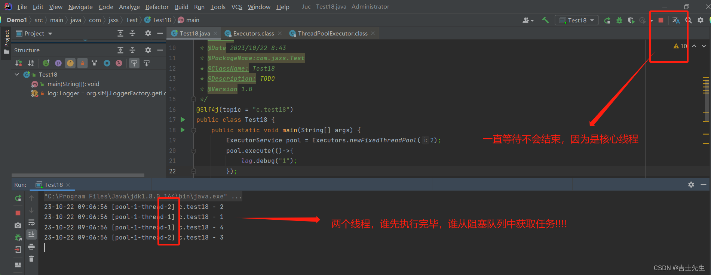Dump threads with the camera icon

(x=18, y=225)
